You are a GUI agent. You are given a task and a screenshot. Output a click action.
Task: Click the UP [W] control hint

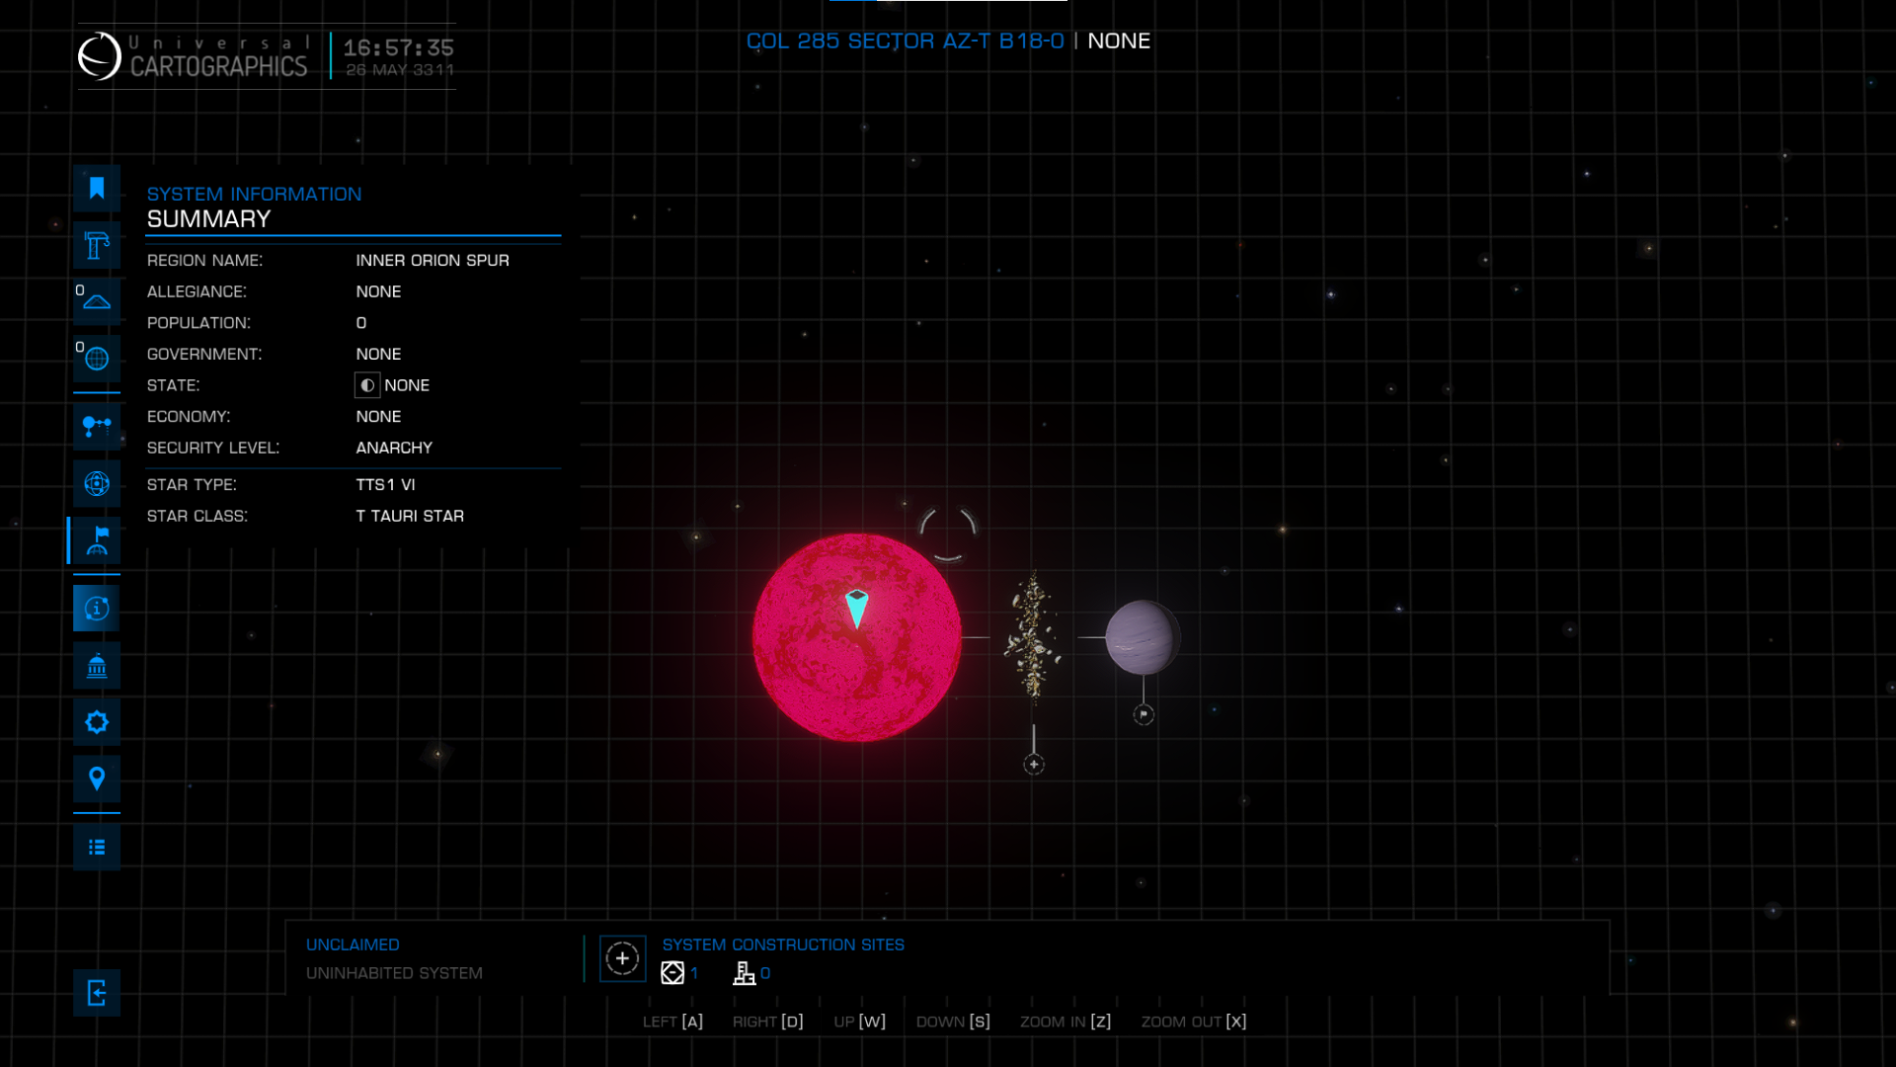pyautogui.click(x=859, y=1022)
